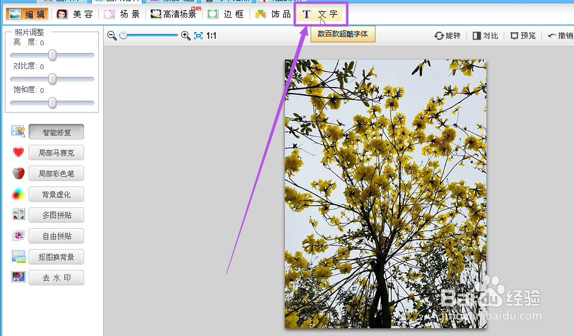Click the four-photo grid collage icon

18,214
